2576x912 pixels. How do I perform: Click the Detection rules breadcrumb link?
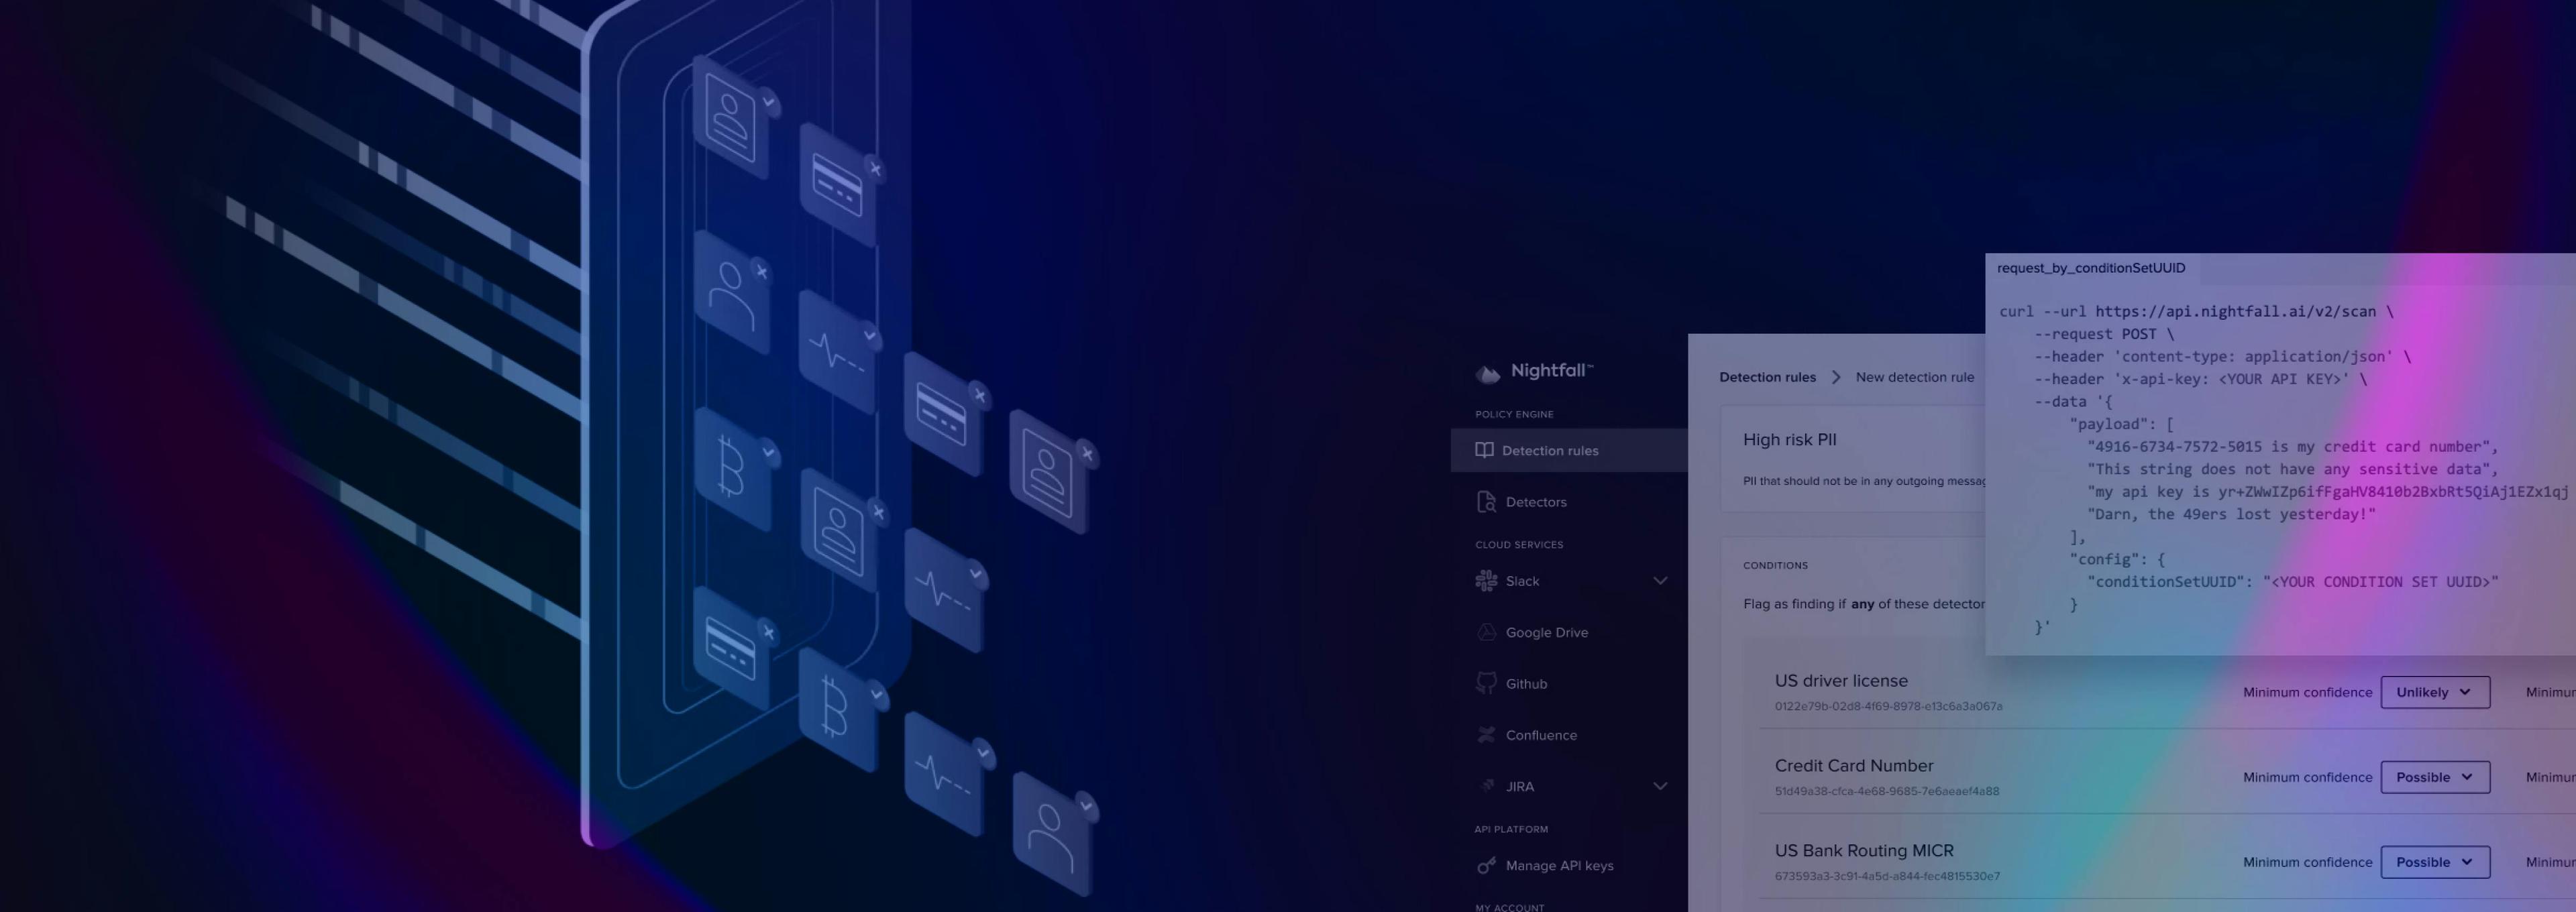tap(1767, 377)
